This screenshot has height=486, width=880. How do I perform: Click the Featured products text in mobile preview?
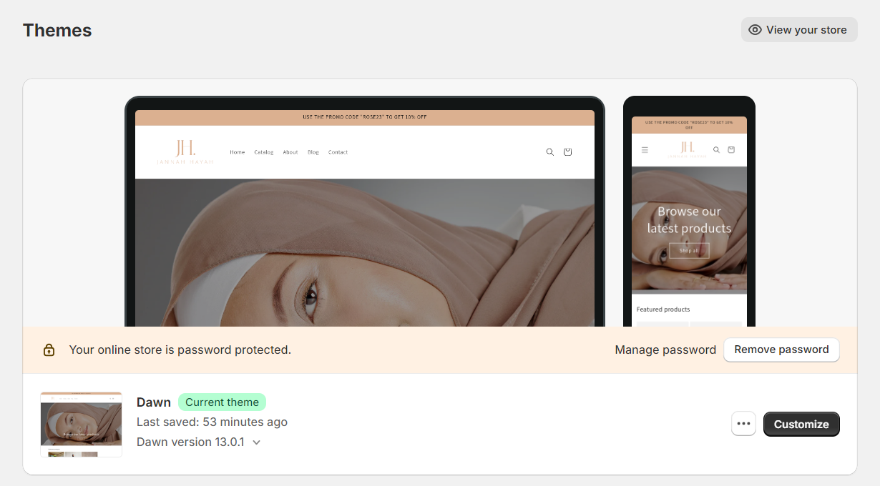click(663, 309)
